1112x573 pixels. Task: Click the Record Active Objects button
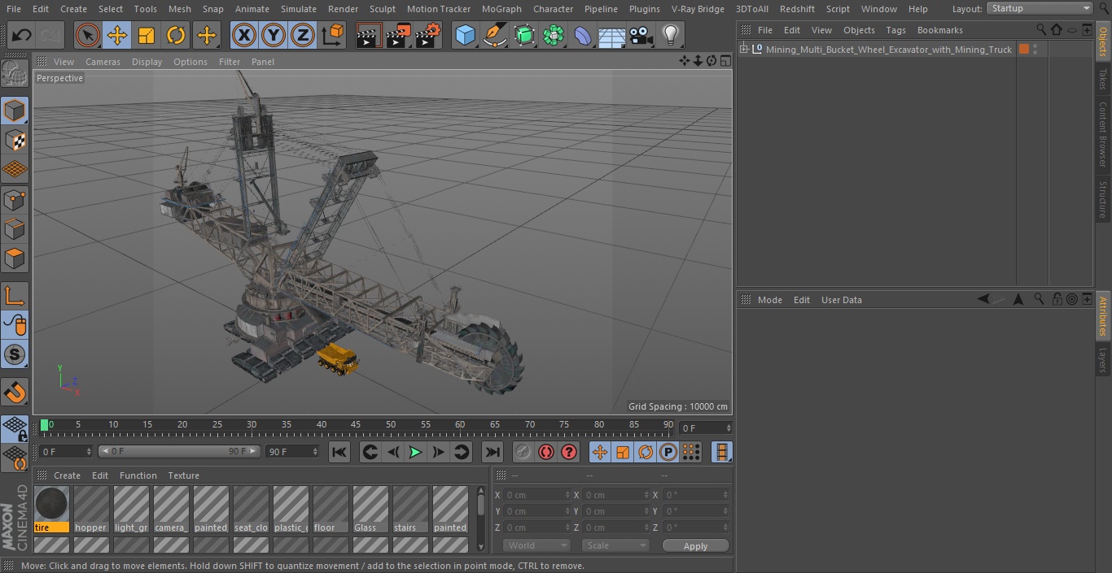523,452
